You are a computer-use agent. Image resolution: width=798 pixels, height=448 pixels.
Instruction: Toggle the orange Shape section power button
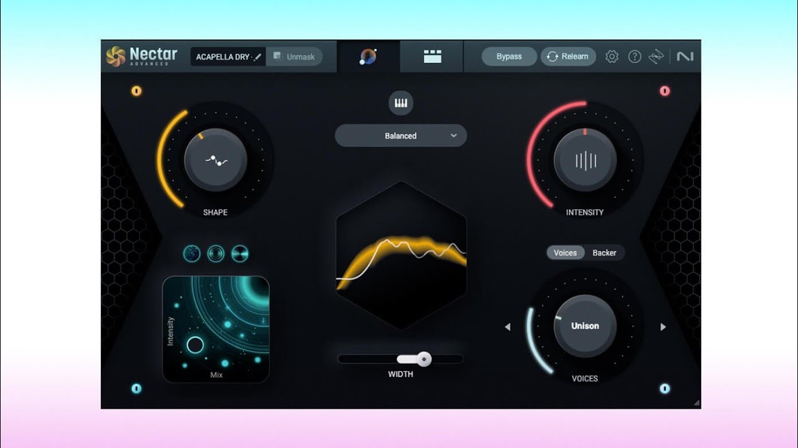(x=137, y=91)
